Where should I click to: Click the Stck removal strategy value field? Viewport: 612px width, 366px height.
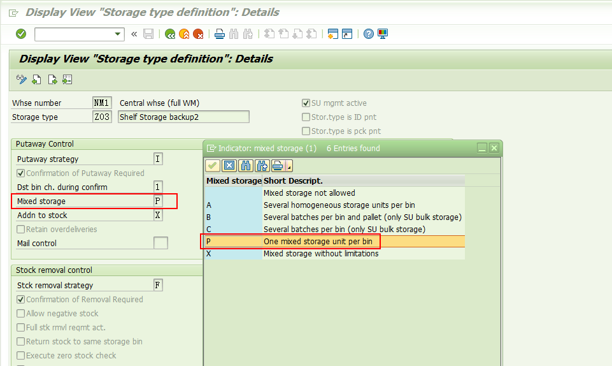pos(158,285)
